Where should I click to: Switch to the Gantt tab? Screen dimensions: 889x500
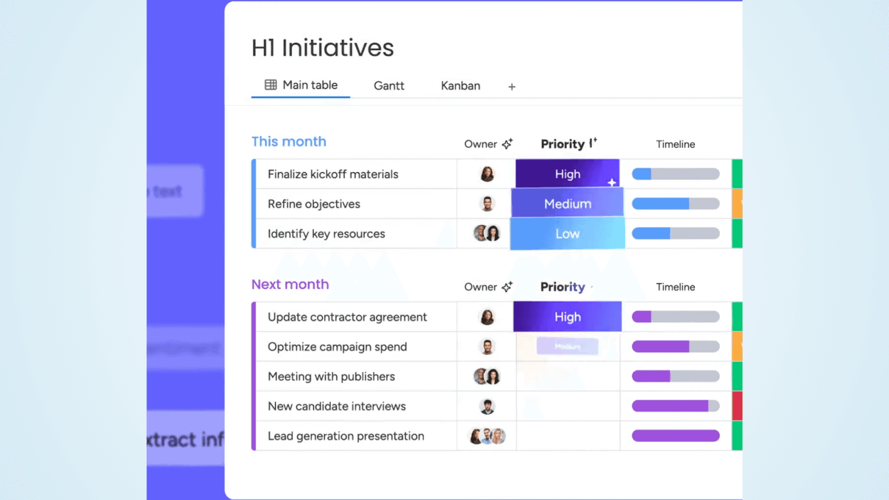click(x=389, y=86)
